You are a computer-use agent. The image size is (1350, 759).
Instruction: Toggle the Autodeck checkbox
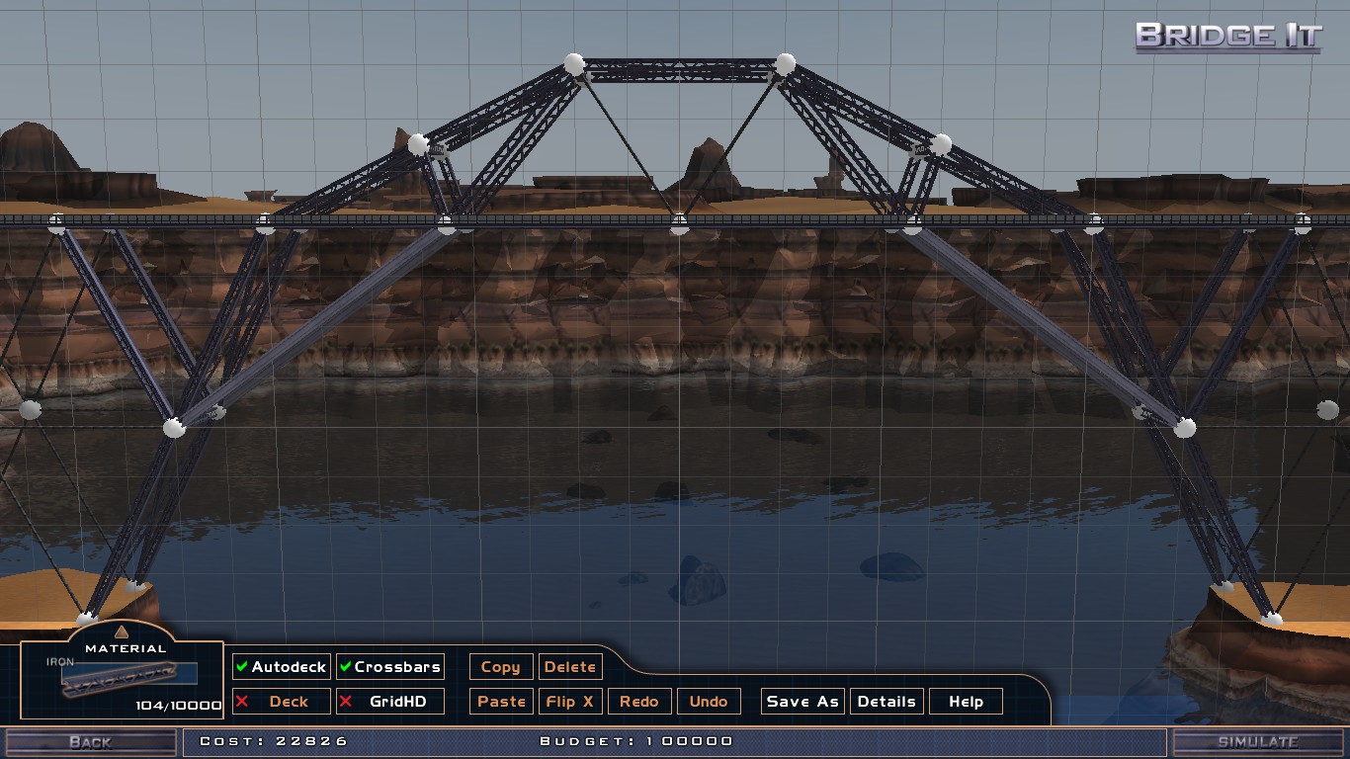[x=282, y=667]
